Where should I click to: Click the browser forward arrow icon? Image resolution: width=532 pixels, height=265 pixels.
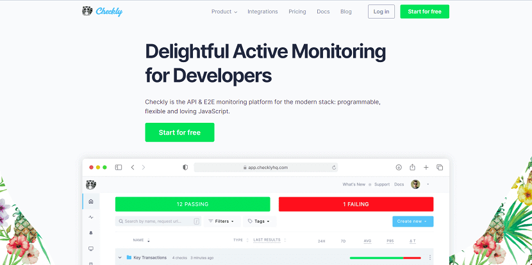click(144, 168)
